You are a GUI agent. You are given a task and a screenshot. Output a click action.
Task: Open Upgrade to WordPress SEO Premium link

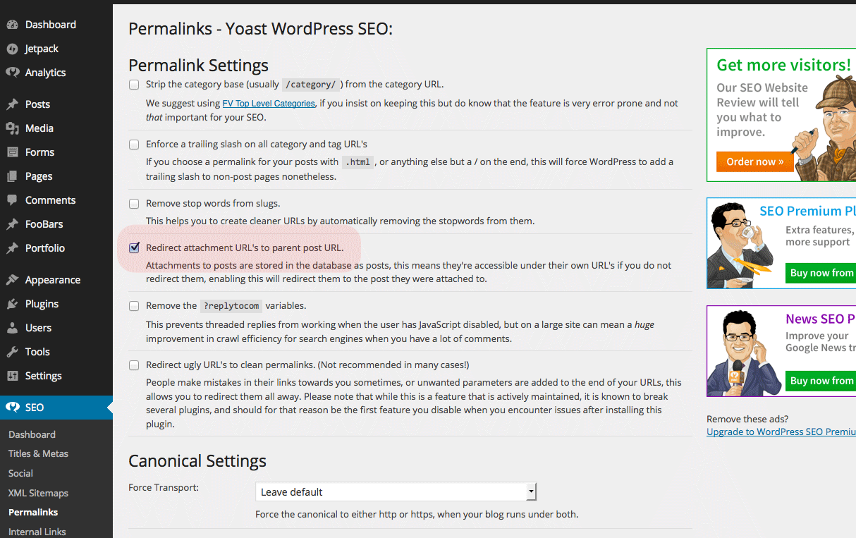pyautogui.click(x=781, y=432)
